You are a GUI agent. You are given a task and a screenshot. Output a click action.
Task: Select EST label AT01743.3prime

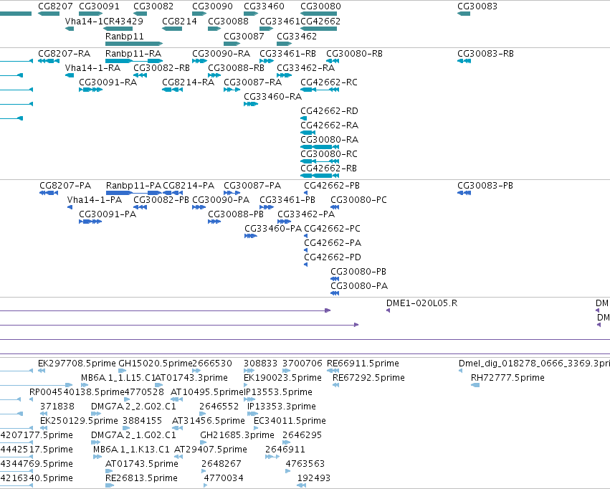191,378
